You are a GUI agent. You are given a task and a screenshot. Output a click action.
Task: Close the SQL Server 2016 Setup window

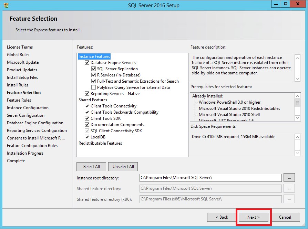coord(298,4)
